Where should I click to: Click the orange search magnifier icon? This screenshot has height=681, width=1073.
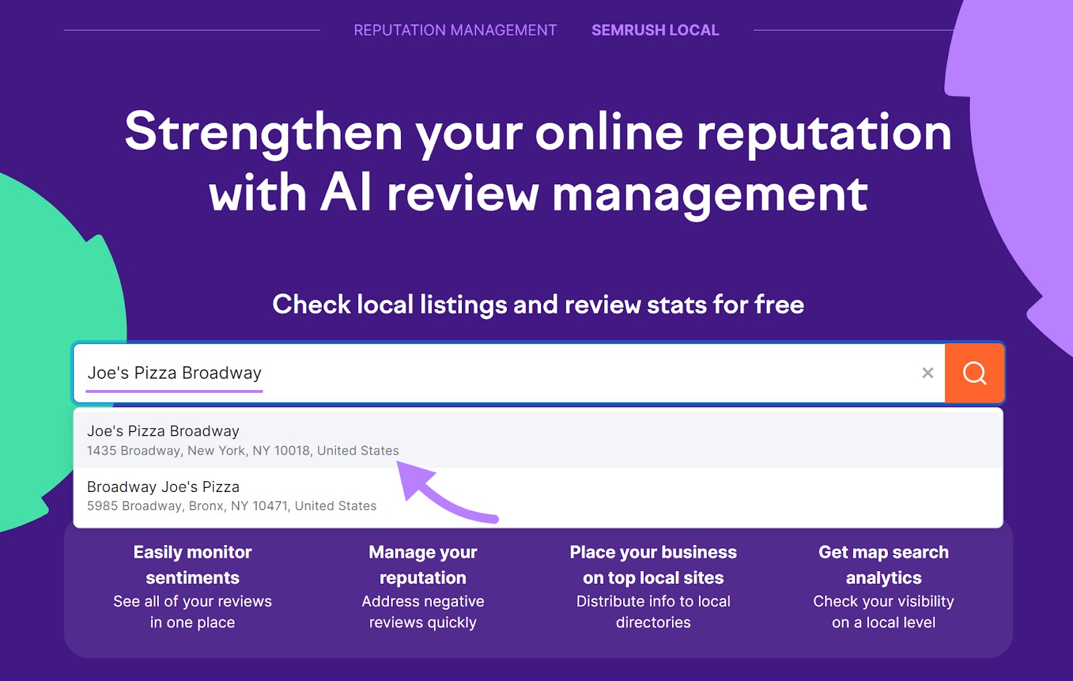[x=974, y=373]
